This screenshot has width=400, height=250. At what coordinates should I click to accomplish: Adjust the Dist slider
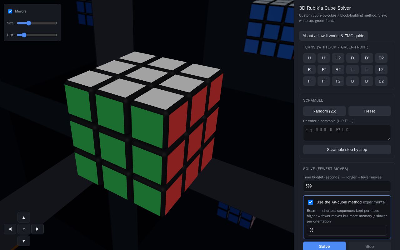pos(37,35)
